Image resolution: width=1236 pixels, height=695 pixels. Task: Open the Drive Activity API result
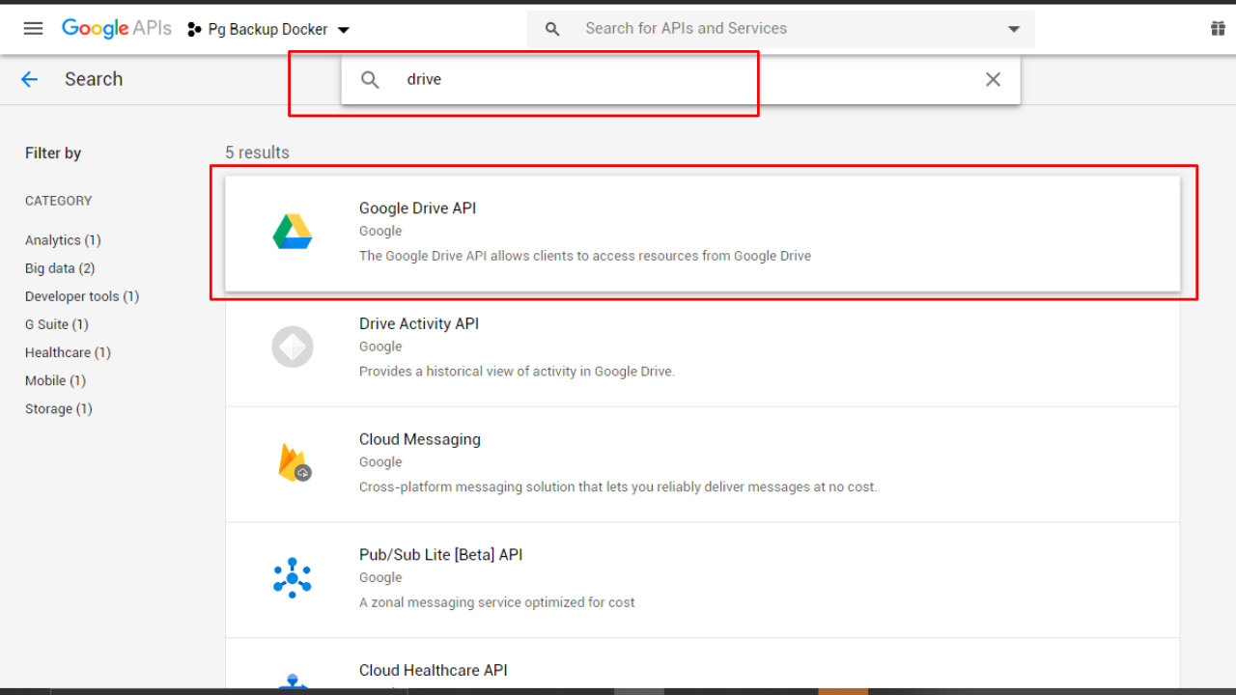[702, 348]
